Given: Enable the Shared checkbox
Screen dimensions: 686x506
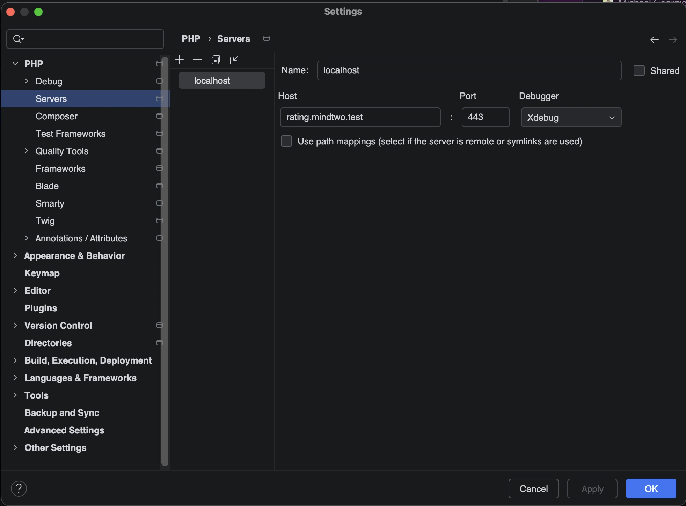Looking at the screenshot, I should (x=639, y=70).
